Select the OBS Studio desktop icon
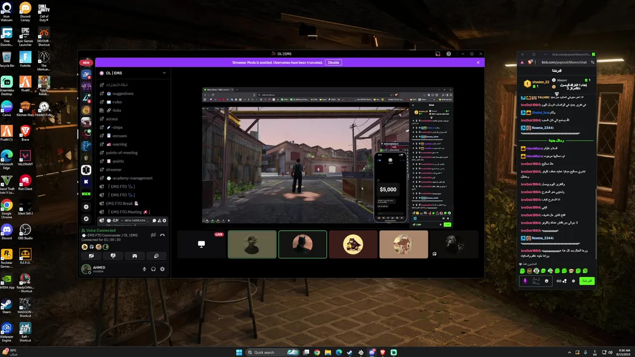 click(25, 232)
